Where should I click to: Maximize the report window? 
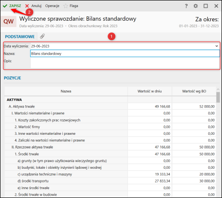click(x=205, y=6)
